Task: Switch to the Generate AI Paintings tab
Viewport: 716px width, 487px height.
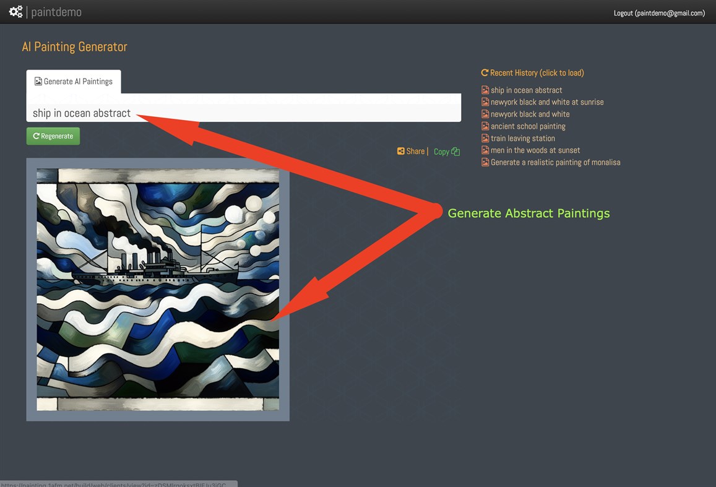Action: click(x=78, y=80)
